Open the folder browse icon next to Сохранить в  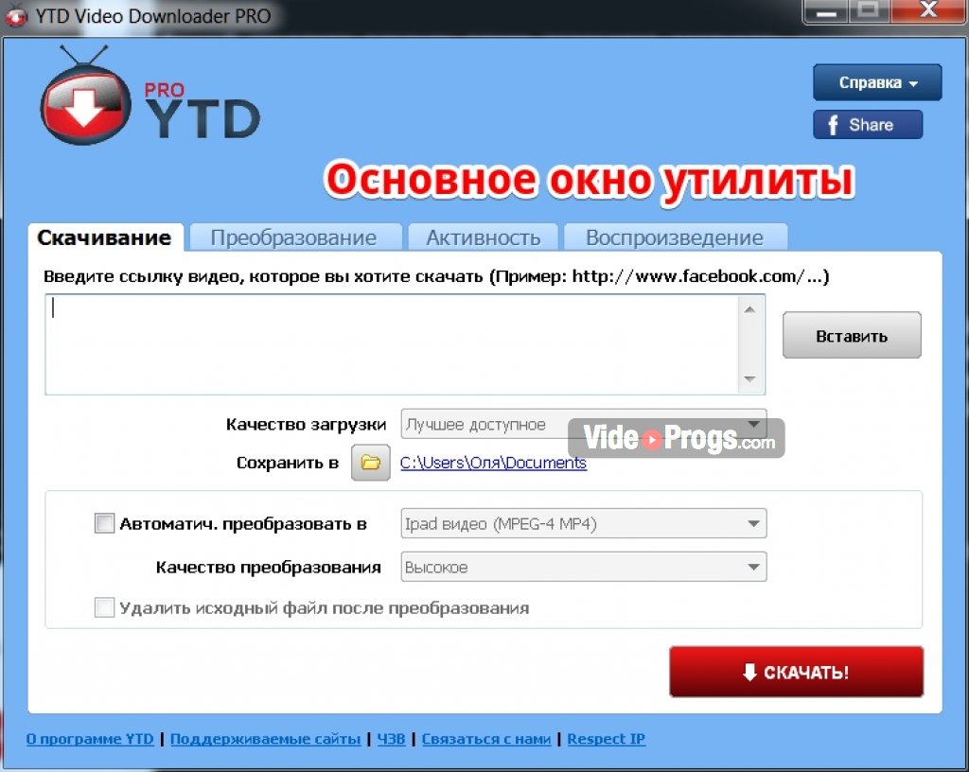(x=371, y=463)
